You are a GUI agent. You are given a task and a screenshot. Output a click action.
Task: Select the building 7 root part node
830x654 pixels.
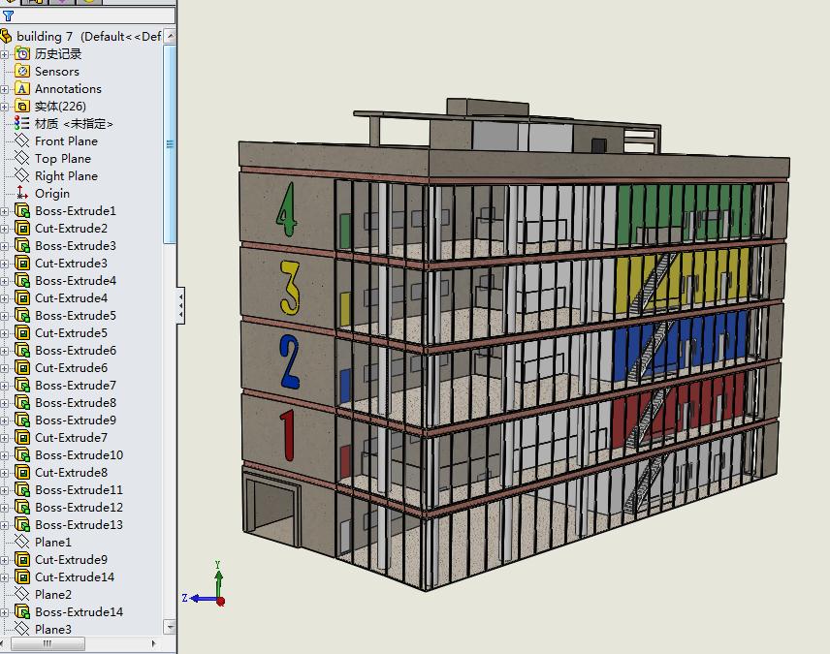[45, 37]
